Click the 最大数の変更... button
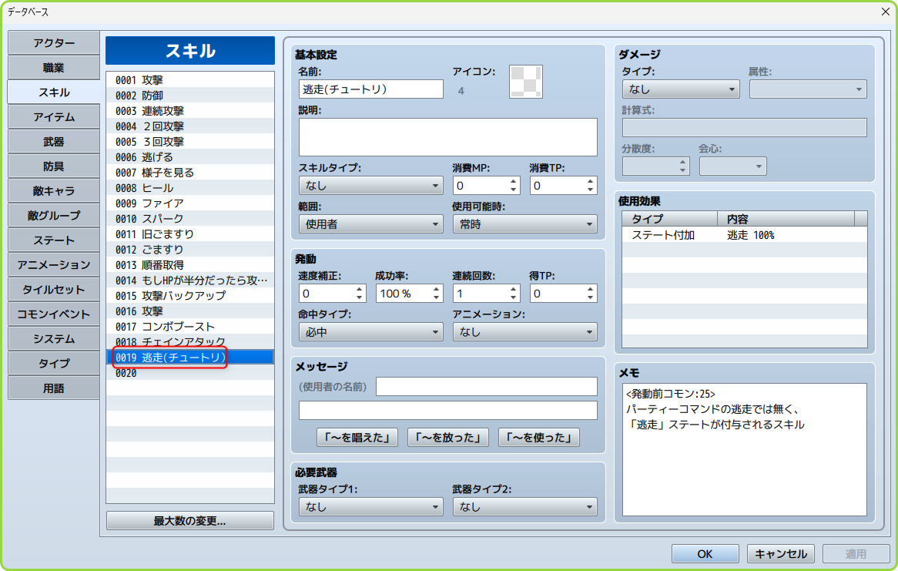 coord(190,521)
